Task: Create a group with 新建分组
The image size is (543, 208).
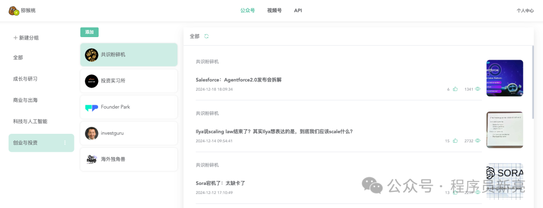Action: (26, 38)
